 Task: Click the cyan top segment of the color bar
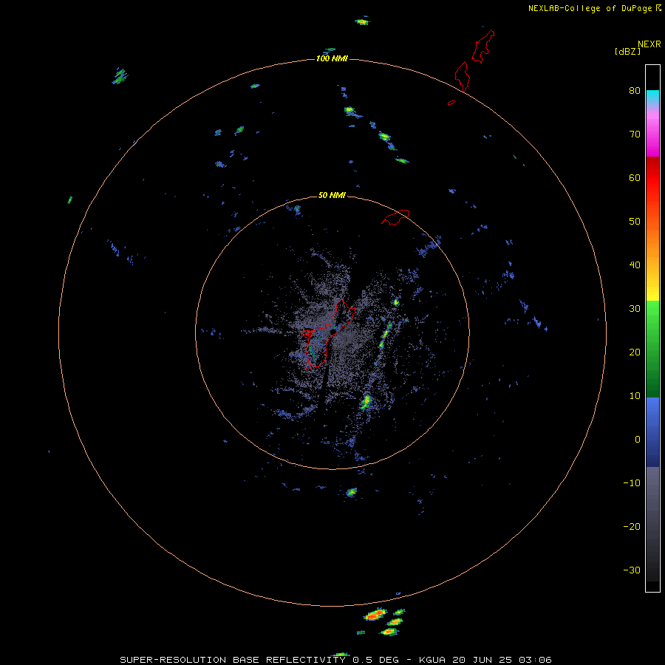click(x=652, y=95)
